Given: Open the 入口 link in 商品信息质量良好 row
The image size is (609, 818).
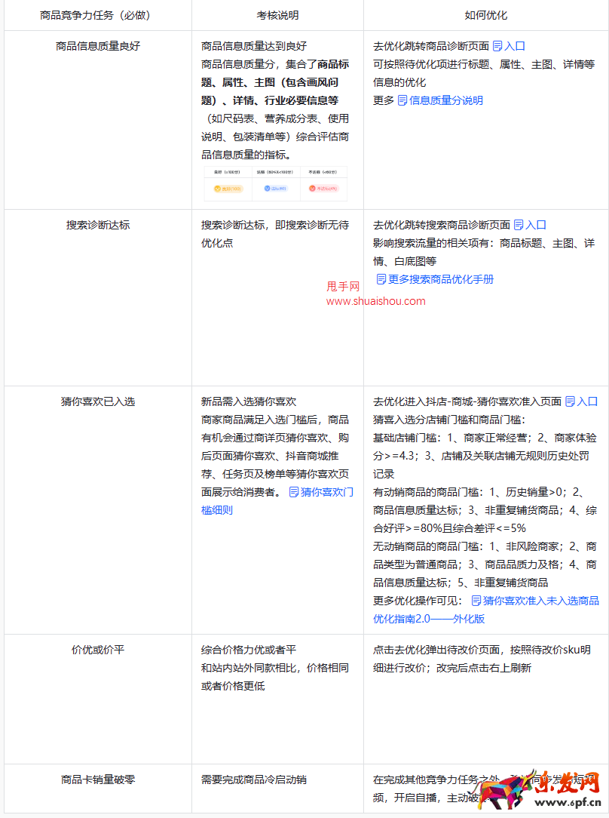Looking at the screenshot, I should click(514, 47).
